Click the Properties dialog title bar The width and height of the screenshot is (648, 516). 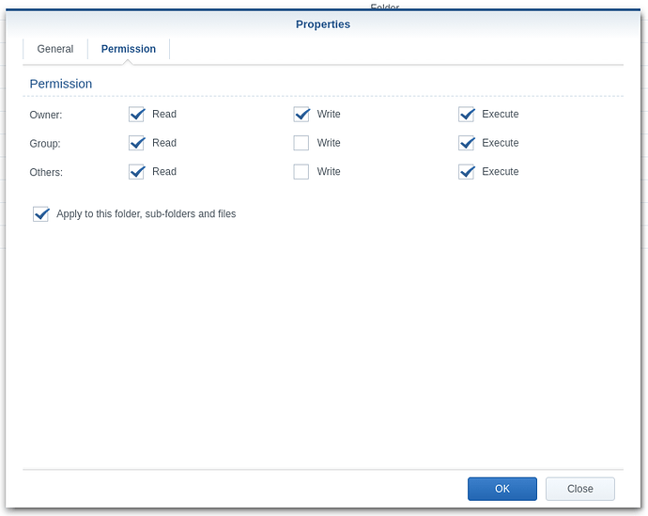(x=323, y=24)
